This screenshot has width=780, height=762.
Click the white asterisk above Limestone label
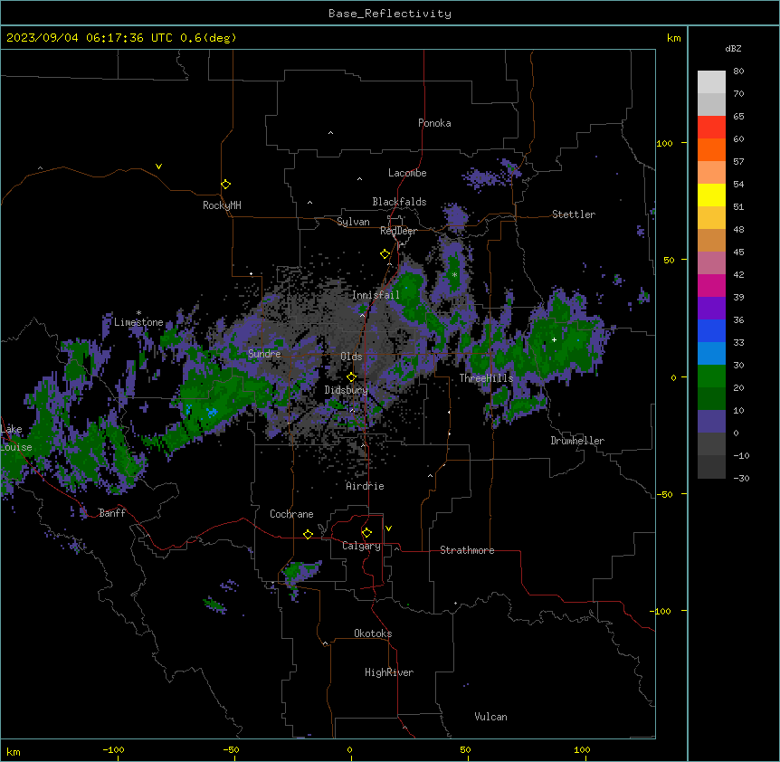click(x=138, y=313)
